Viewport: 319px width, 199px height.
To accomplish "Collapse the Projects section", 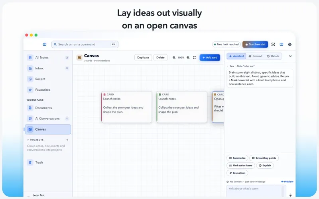I will (28, 140).
